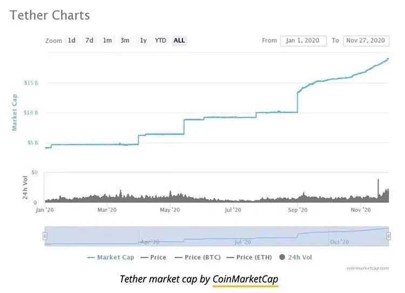This screenshot has width=405, height=293.
Task: Click the left navigator range handle
Action: pyautogui.click(x=45, y=236)
